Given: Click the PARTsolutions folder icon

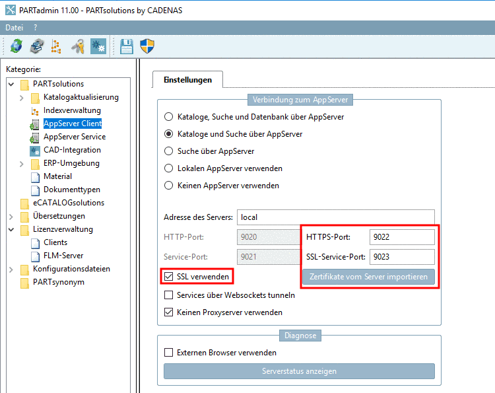Looking at the screenshot, I should (24, 85).
